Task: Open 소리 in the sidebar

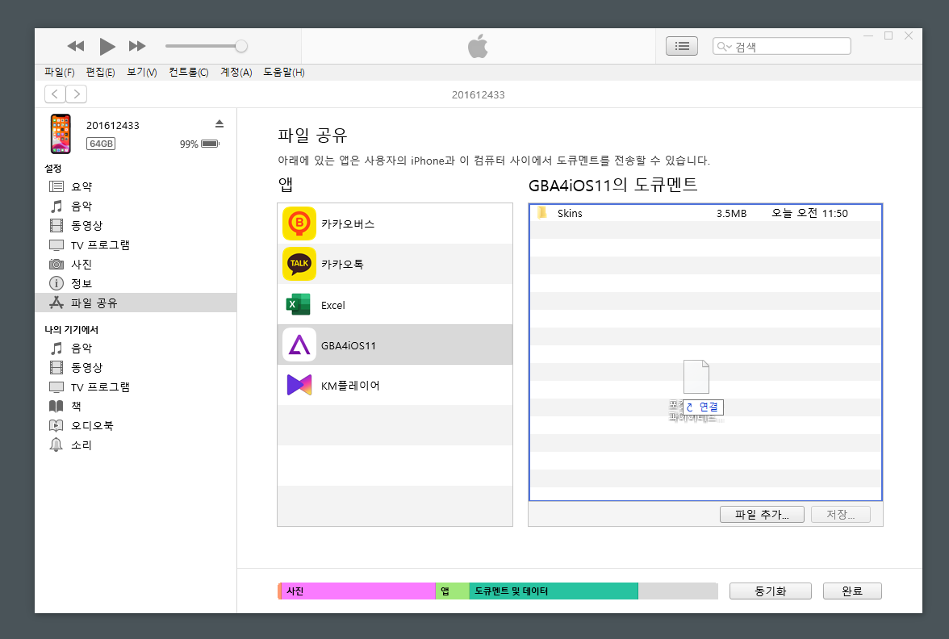Action: [x=136, y=445]
